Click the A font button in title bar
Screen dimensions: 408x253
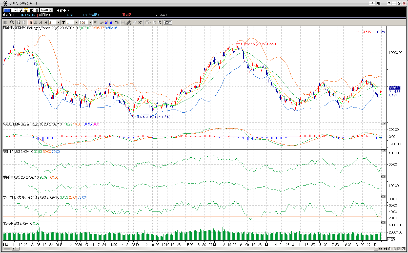coord(372,3)
